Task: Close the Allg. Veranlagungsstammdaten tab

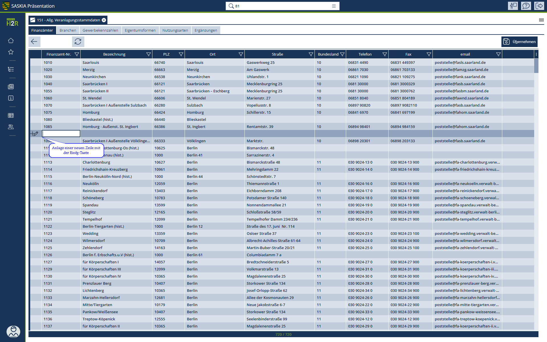Action: pos(104,20)
